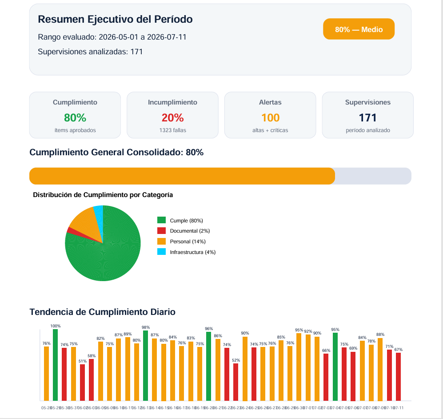Click the red Documental legend swatch
Screen dimensions: 443x419
(x=161, y=231)
